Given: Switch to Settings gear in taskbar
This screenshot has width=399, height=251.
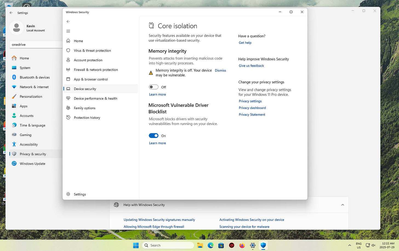Looking at the screenshot, I should (x=253, y=246).
